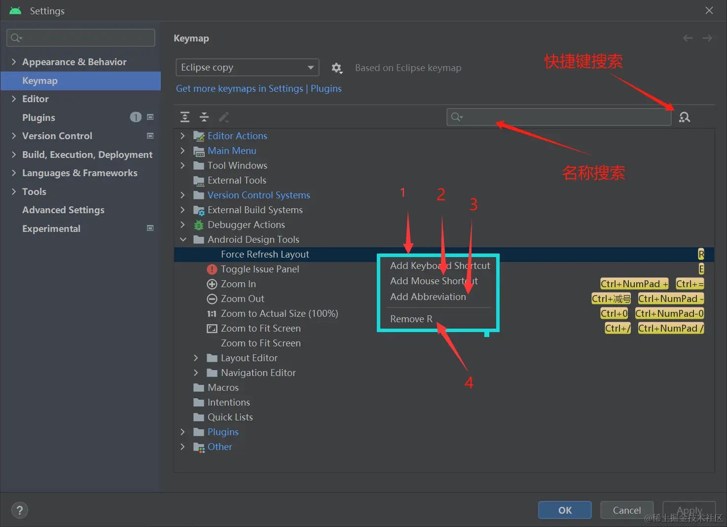Screen dimensions: 727x527
Task: Expand Languages & Frameworks section
Action: [x=14, y=173]
